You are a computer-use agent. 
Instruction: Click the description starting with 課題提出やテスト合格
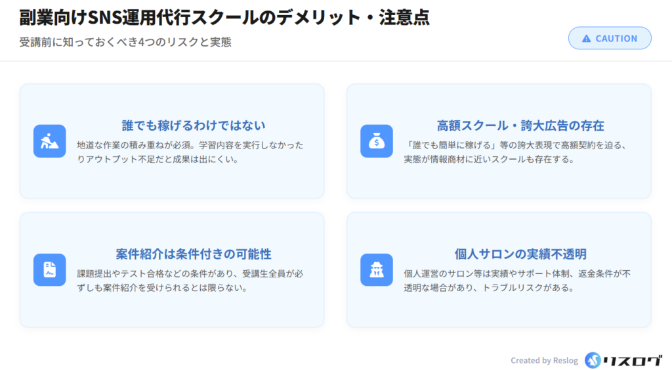point(190,281)
